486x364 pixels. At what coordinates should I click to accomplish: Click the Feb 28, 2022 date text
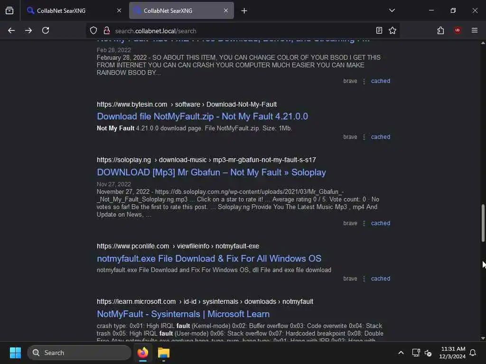114,50
